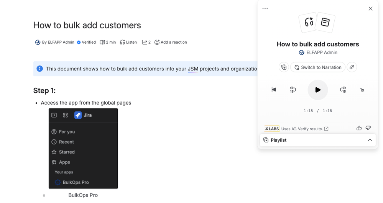The height and width of the screenshot is (203, 383).
Task: Click the Access the app bullet text
Action: coord(86,103)
